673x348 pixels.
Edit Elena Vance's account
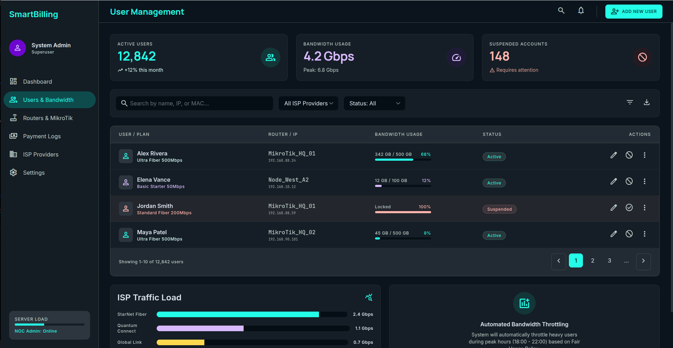(613, 181)
